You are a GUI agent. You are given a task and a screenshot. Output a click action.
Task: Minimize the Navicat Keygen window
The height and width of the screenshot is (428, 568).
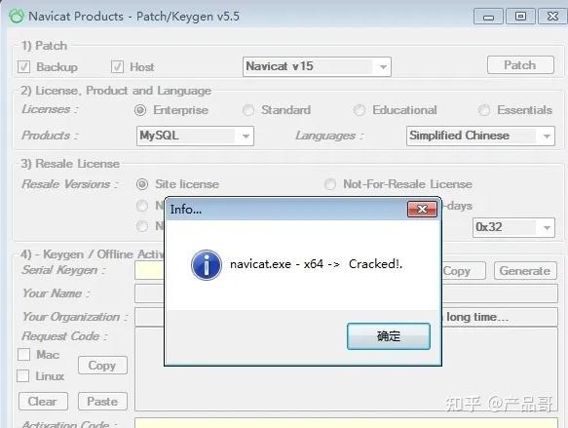point(488,17)
